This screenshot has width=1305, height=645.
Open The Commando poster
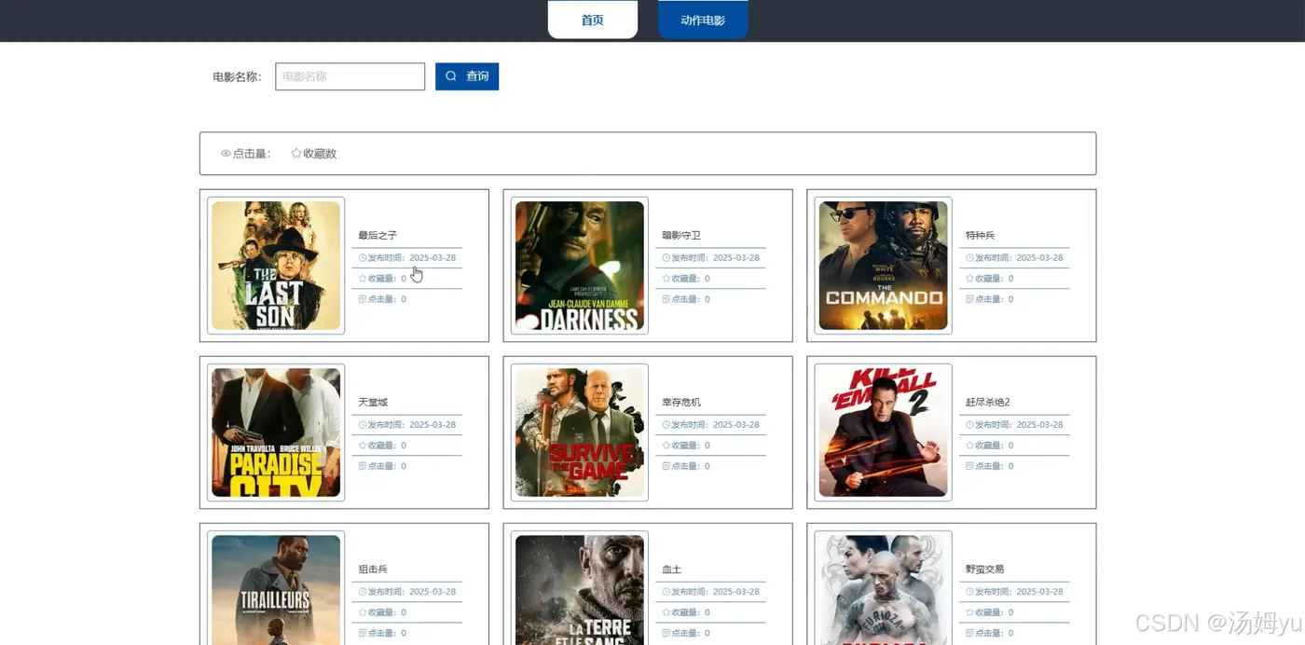884,266
